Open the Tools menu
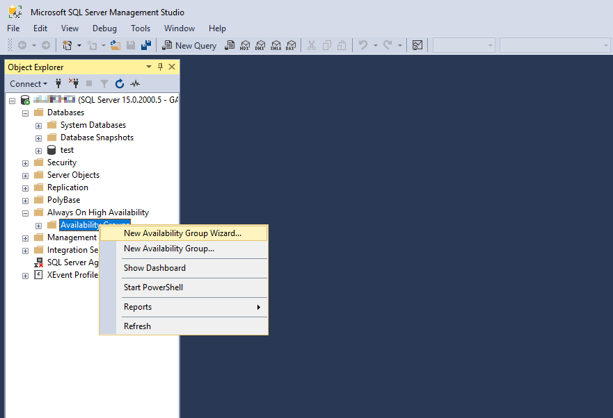The image size is (613, 418). pos(141,28)
